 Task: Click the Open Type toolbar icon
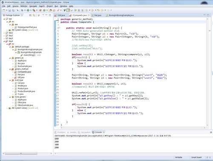(50, 10)
